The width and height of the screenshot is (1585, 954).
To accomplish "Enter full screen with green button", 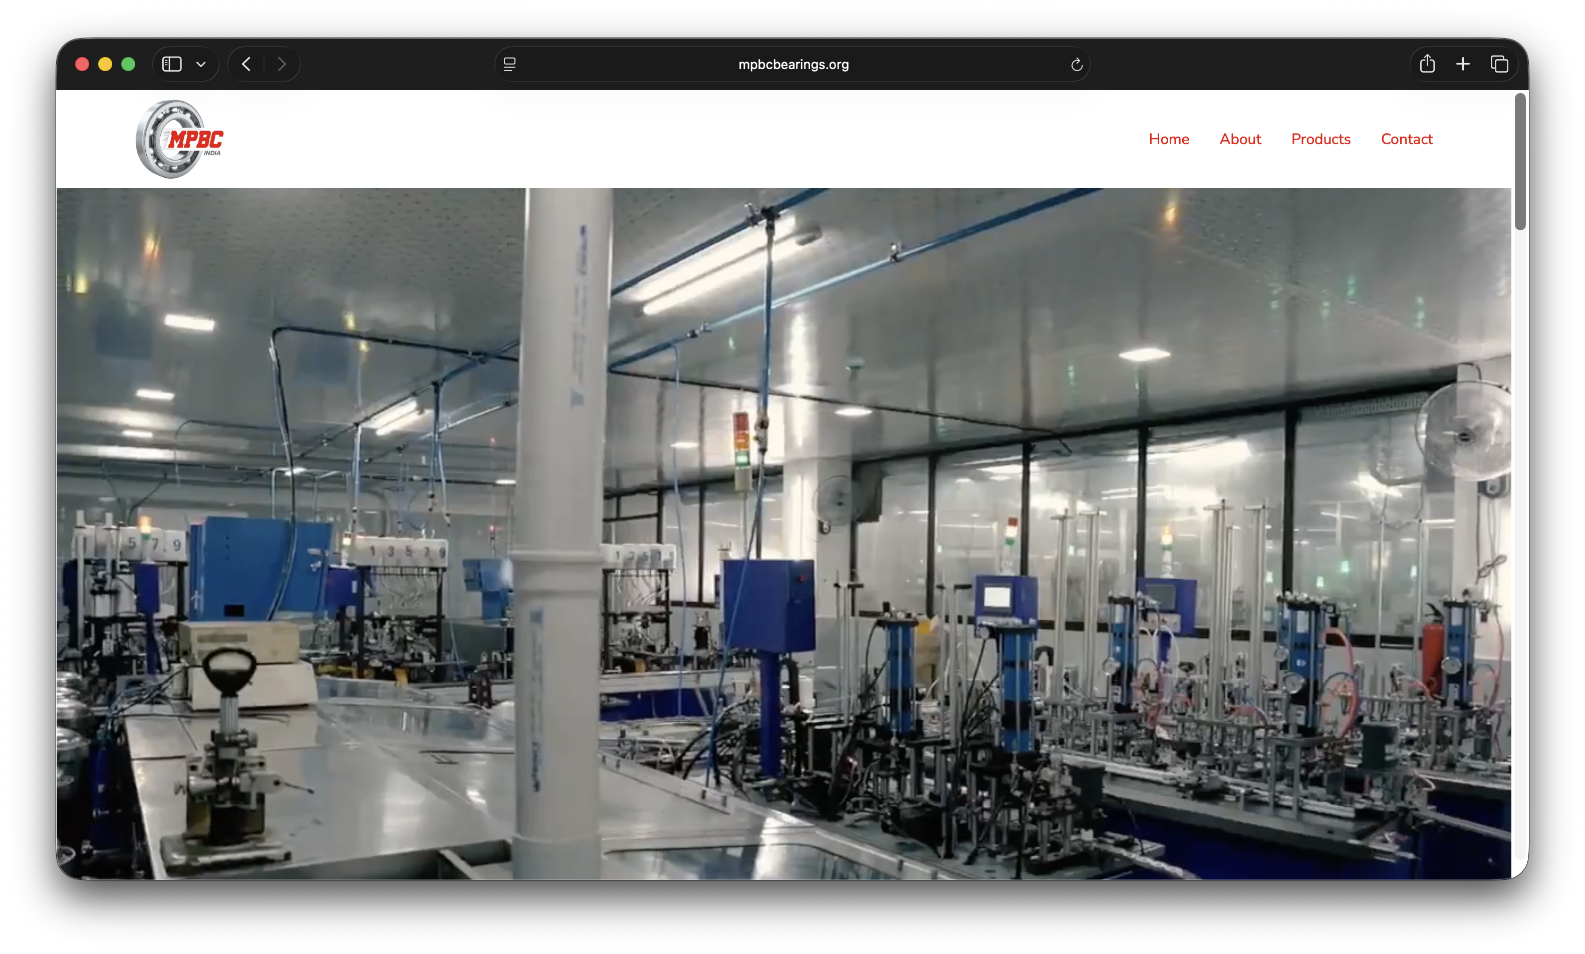I will pyautogui.click(x=128, y=64).
